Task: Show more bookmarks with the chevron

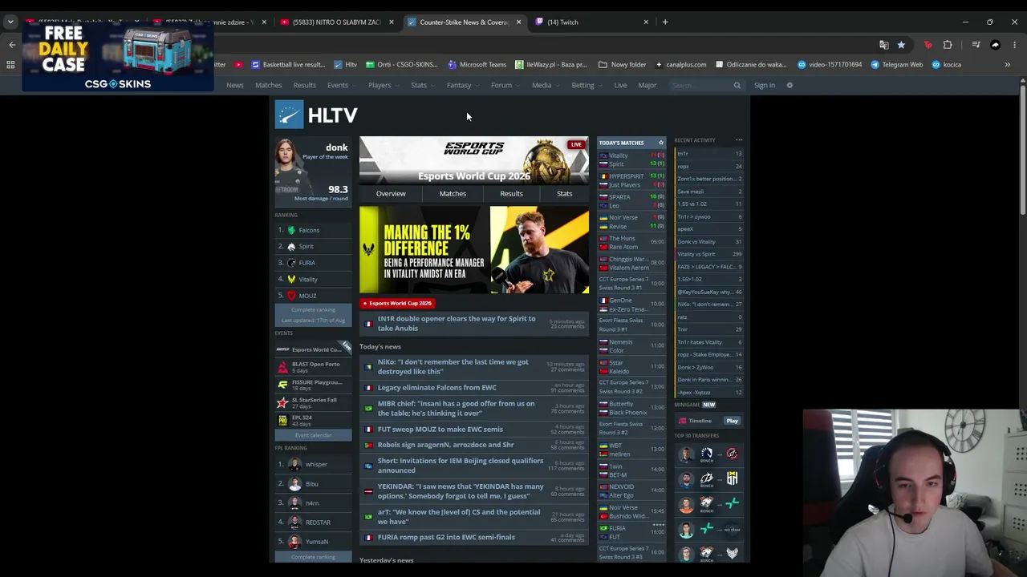Action: 1007,65
